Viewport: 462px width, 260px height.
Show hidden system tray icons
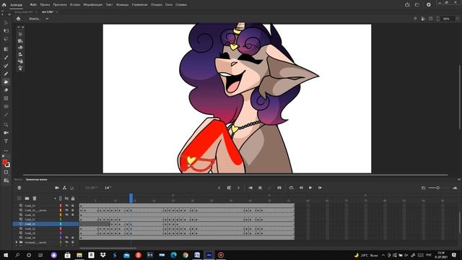pyautogui.click(x=383, y=255)
